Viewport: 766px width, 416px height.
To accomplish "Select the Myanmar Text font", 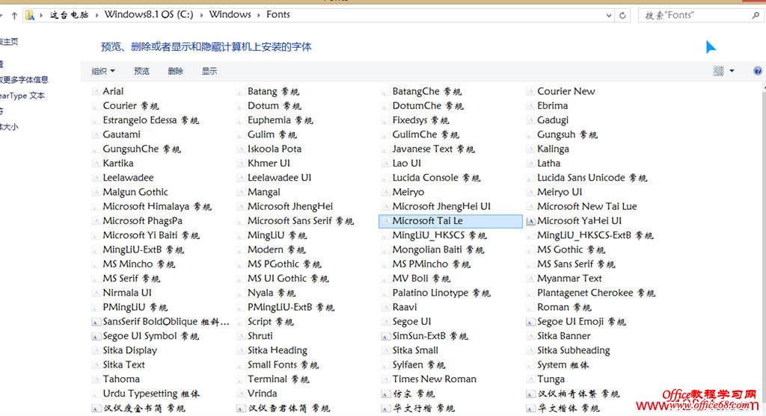I will [569, 279].
